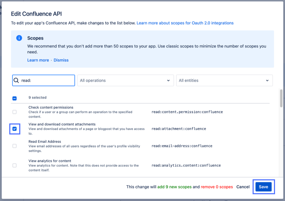Click the Scopes banner heading
The height and width of the screenshot is (201, 285).
click(35, 38)
